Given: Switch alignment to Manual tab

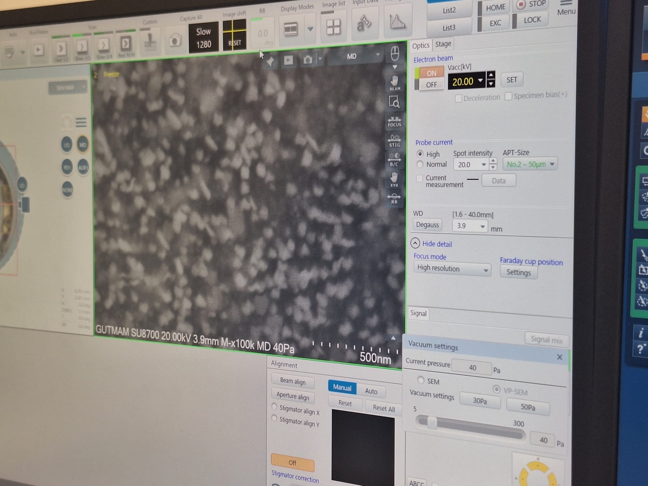Looking at the screenshot, I should 342,387.
